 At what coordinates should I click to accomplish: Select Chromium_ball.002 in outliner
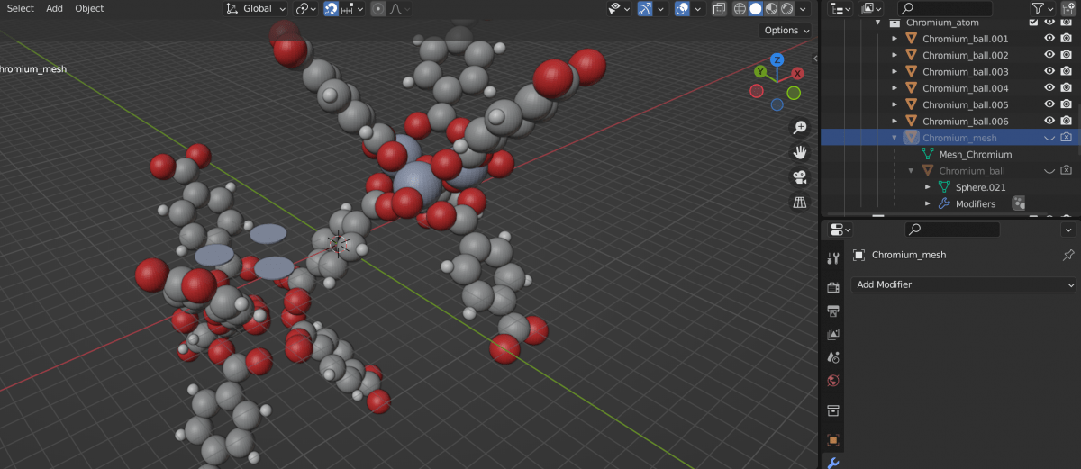click(x=965, y=55)
